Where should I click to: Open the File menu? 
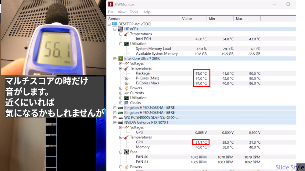[111, 12]
